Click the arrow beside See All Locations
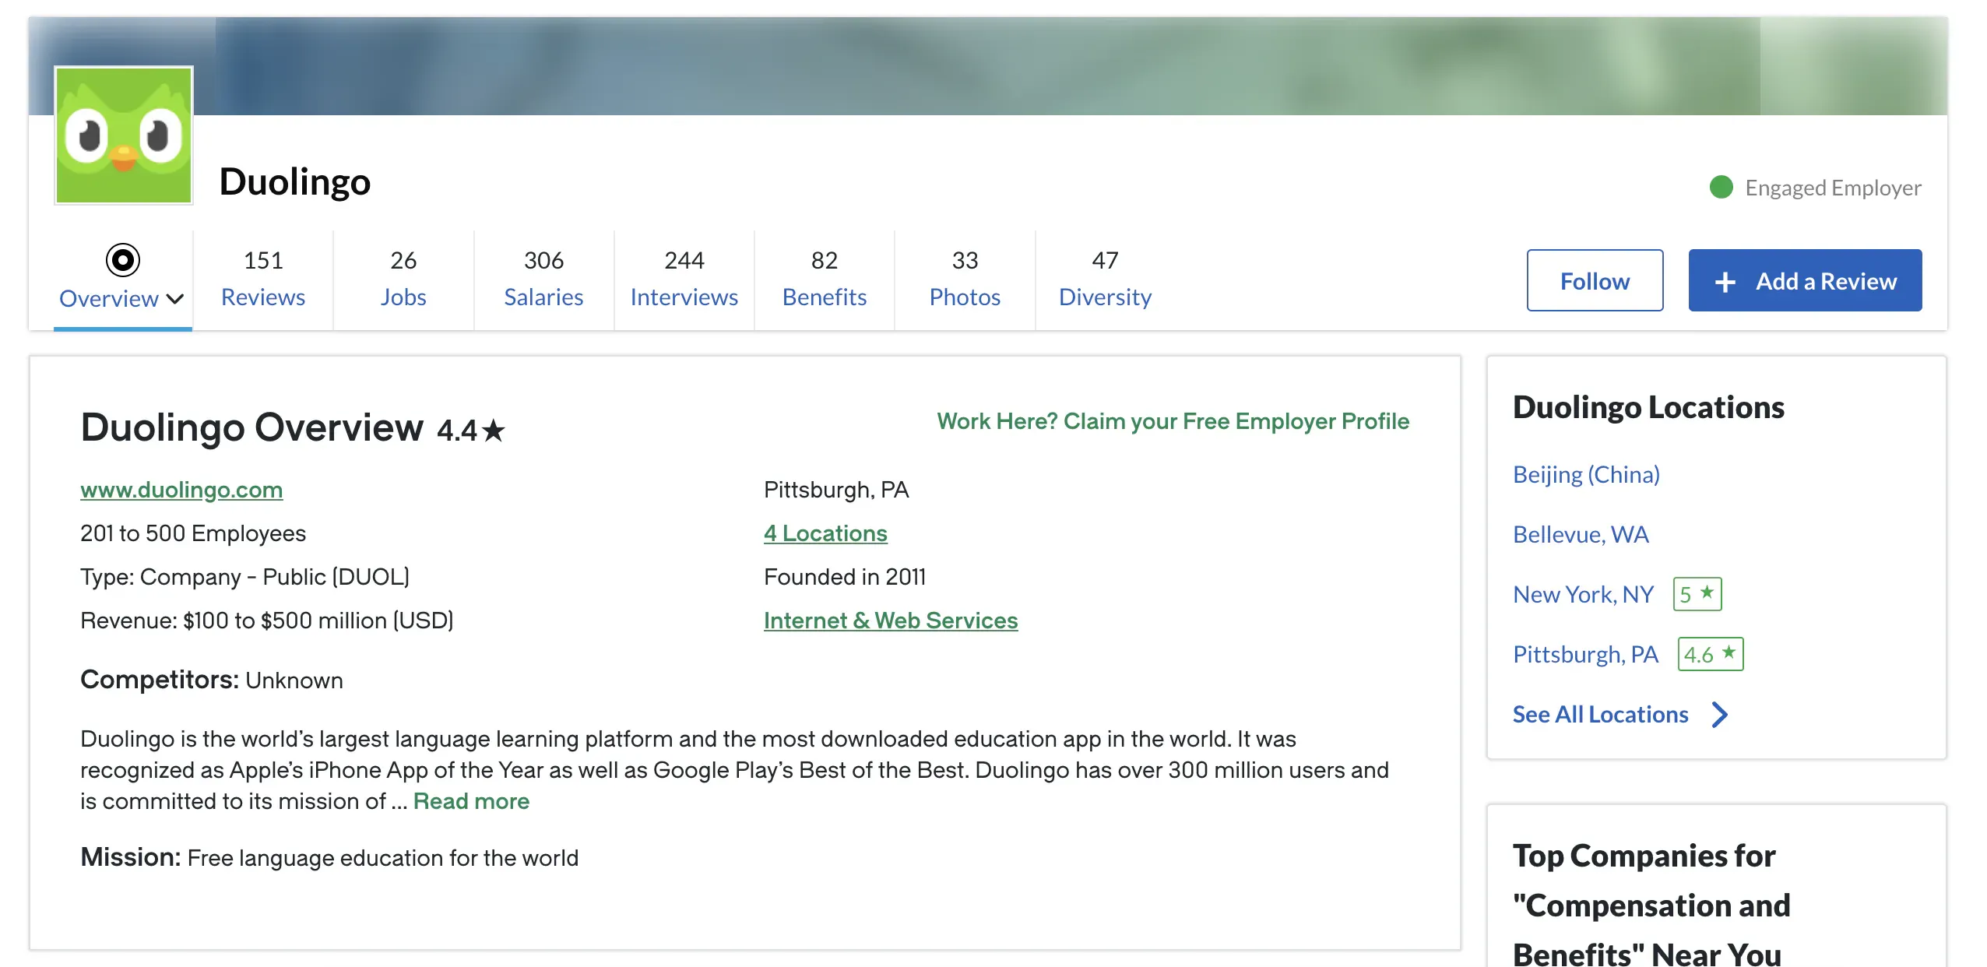Viewport: 1987px width, 967px height. (1720, 714)
